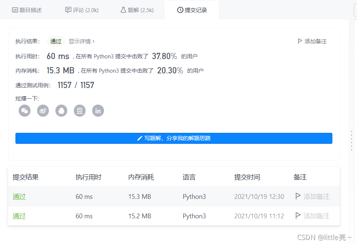Click the green 通过 execution result badge
357x244 pixels.
tap(55, 41)
